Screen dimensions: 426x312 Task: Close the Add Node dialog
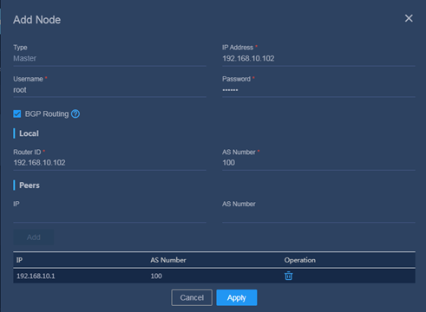tap(409, 18)
